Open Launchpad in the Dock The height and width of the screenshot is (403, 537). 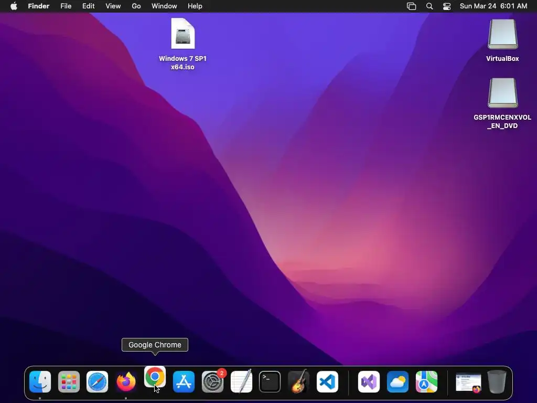(69, 382)
